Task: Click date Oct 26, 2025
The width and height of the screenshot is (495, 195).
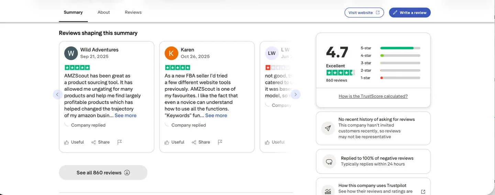Action: (x=195, y=56)
